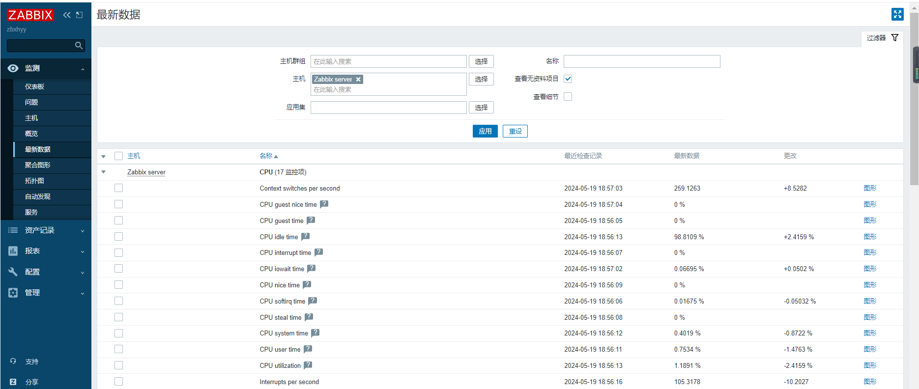Collapse all groups via header triangle
The width and height of the screenshot is (919, 389).
[104, 156]
